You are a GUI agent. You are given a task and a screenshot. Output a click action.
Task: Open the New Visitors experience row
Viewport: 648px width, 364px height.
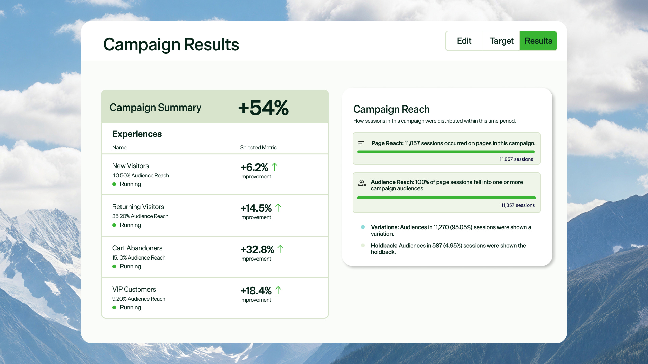pyautogui.click(x=215, y=175)
